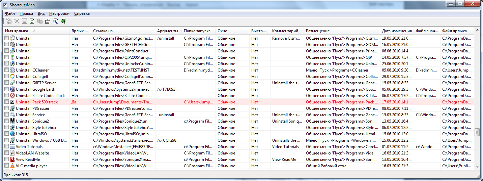Check the Uninstall UltraISO checkbox
This screenshot has height=181, width=483.
[x=6, y=134]
